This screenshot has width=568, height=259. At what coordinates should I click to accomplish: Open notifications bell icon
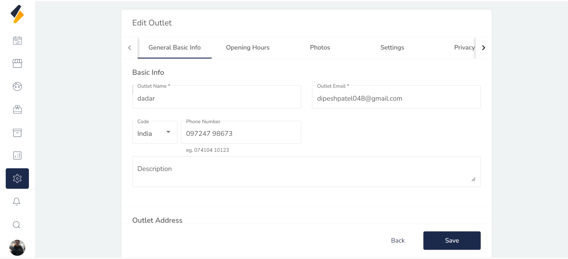point(17,202)
